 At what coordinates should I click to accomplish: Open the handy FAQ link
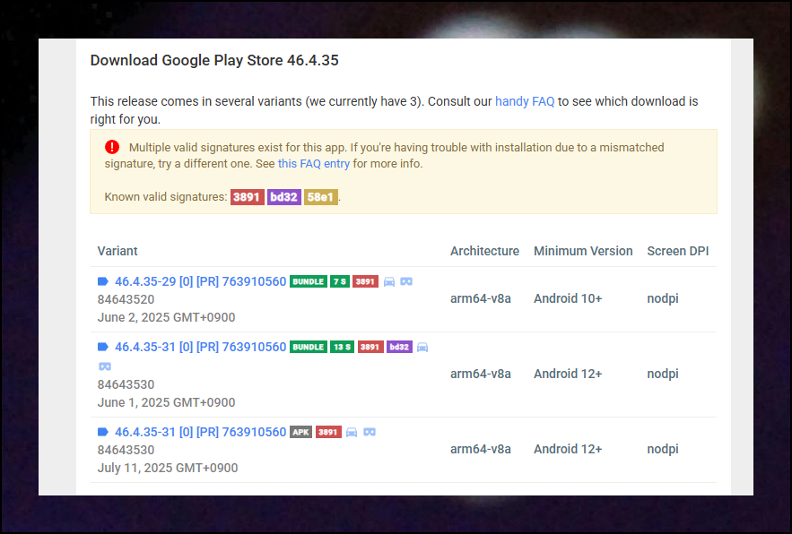(525, 101)
